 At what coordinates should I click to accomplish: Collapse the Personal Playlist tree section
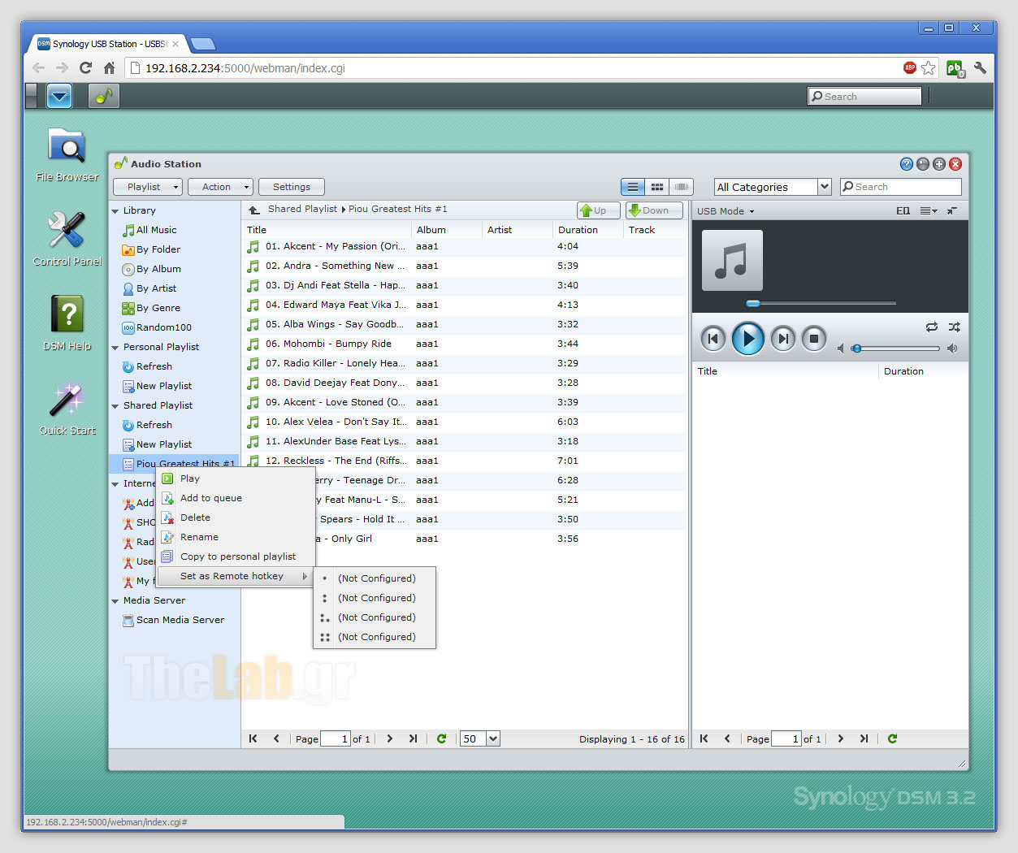tap(115, 348)
